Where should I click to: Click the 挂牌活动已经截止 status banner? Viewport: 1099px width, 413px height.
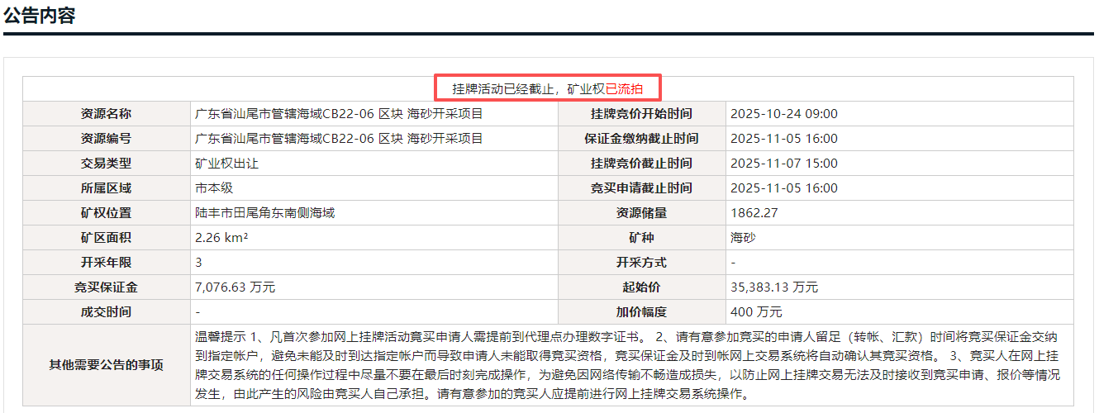[527, 89]
